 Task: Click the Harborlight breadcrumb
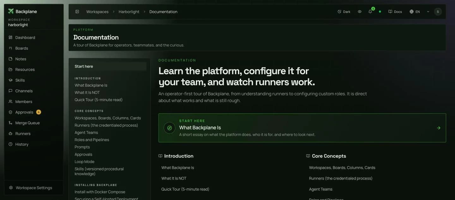tap(129, 12)
